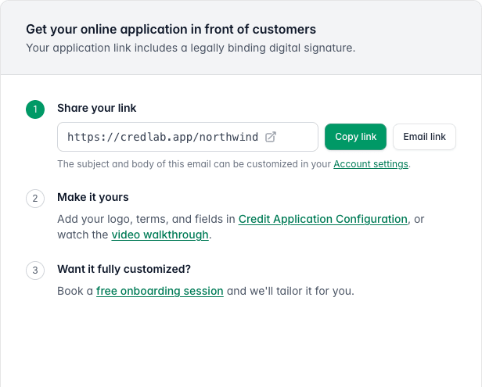Viewport: 482px width, 387px height.
Task: Click the step 2 number circle
Action: tap(35, 199)
